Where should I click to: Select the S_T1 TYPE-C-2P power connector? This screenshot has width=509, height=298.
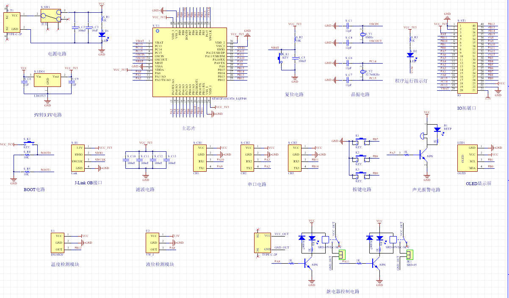click(12, 22)
